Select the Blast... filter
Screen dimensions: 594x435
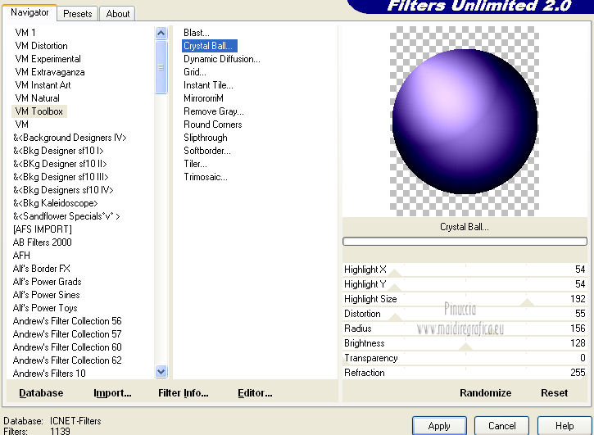coord(197,33)
